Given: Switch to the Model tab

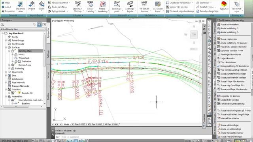Looking at the screenshot, I should [66, 124].
